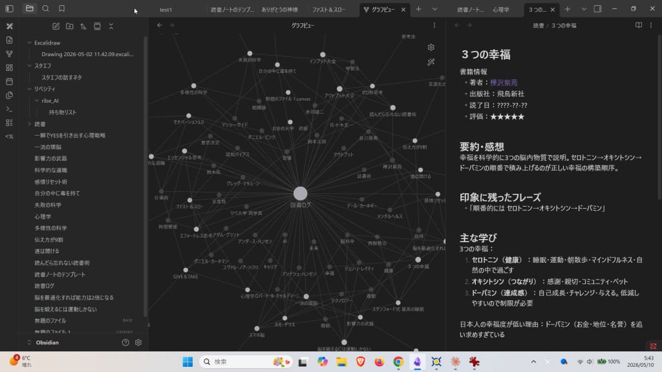Click the auto-reveal current file icon
662x372 pixels.
tap(97, 26)
